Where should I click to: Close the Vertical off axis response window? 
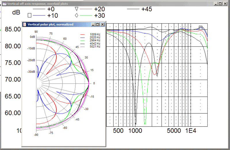225,4
